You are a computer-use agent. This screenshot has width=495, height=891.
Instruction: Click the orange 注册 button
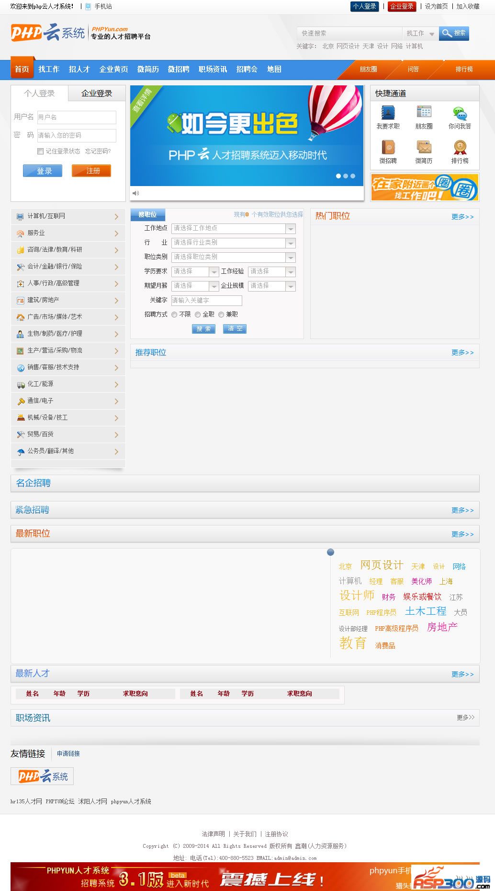pos(91,171)
